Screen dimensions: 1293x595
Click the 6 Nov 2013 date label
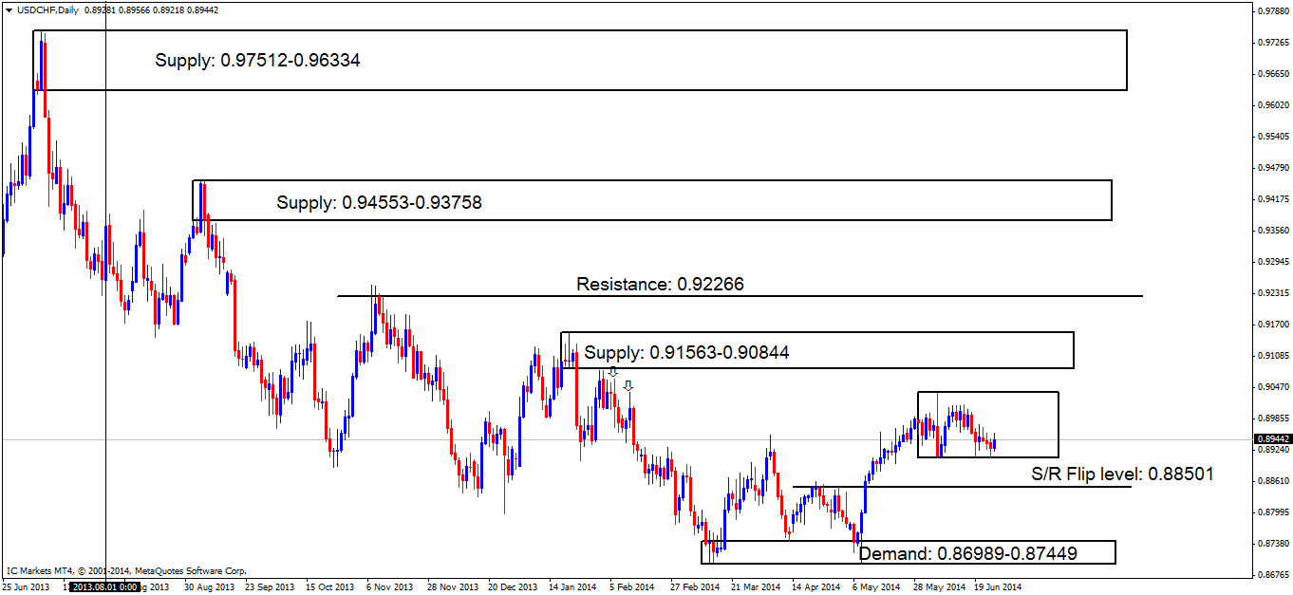(x=389, y=587)
